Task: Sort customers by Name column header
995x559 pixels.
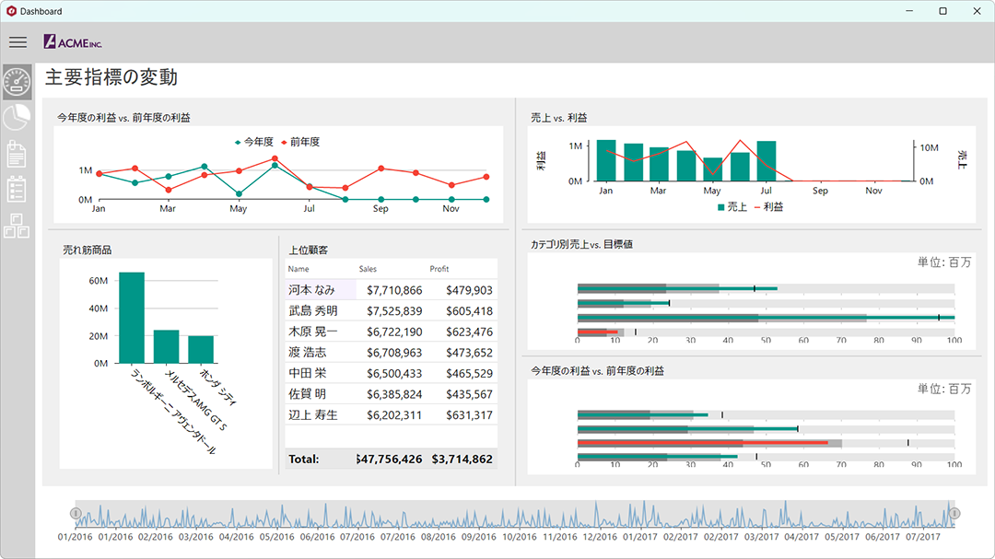Action: (x=298, y=269)
